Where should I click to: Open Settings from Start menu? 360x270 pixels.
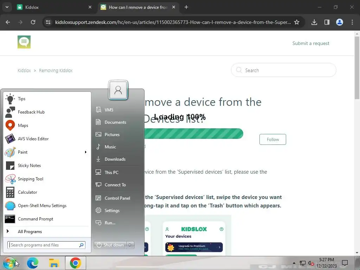[x=117, y=210]
